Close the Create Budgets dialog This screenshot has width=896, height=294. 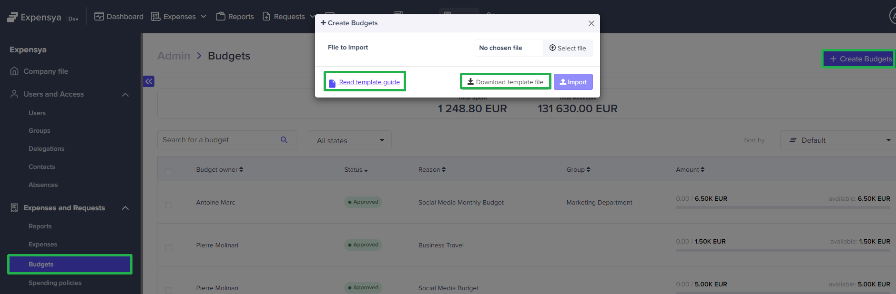(591, 23)
